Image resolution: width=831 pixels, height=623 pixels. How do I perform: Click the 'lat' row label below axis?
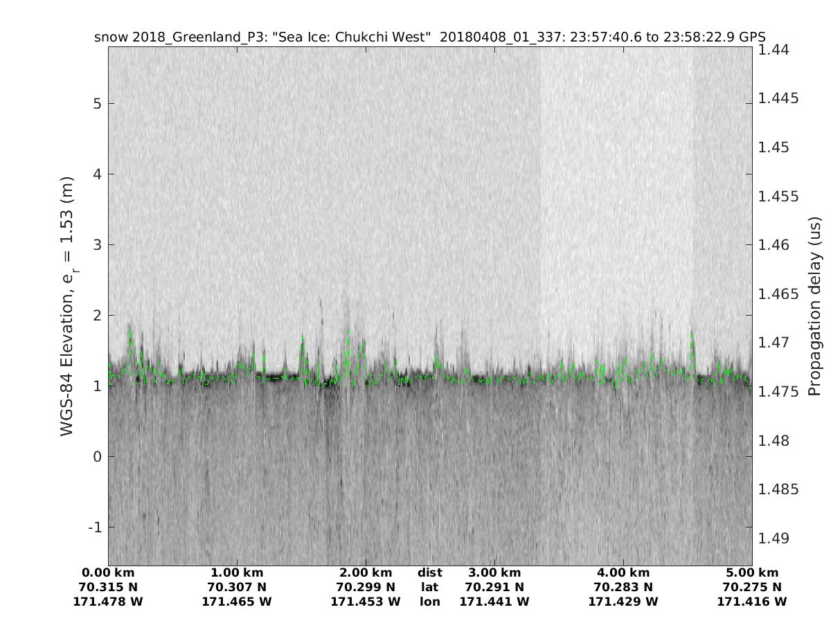pos(429,587)
